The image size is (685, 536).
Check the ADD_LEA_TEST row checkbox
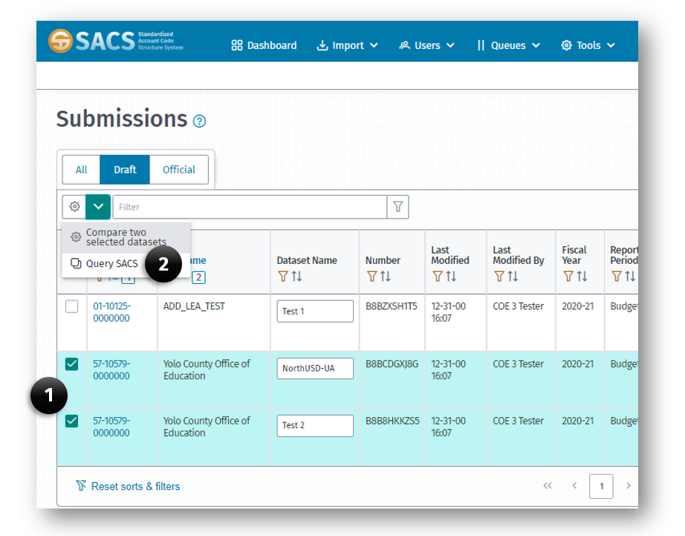[x=71, y=306]
